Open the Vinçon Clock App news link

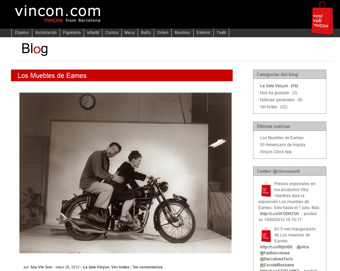point(276,152)
